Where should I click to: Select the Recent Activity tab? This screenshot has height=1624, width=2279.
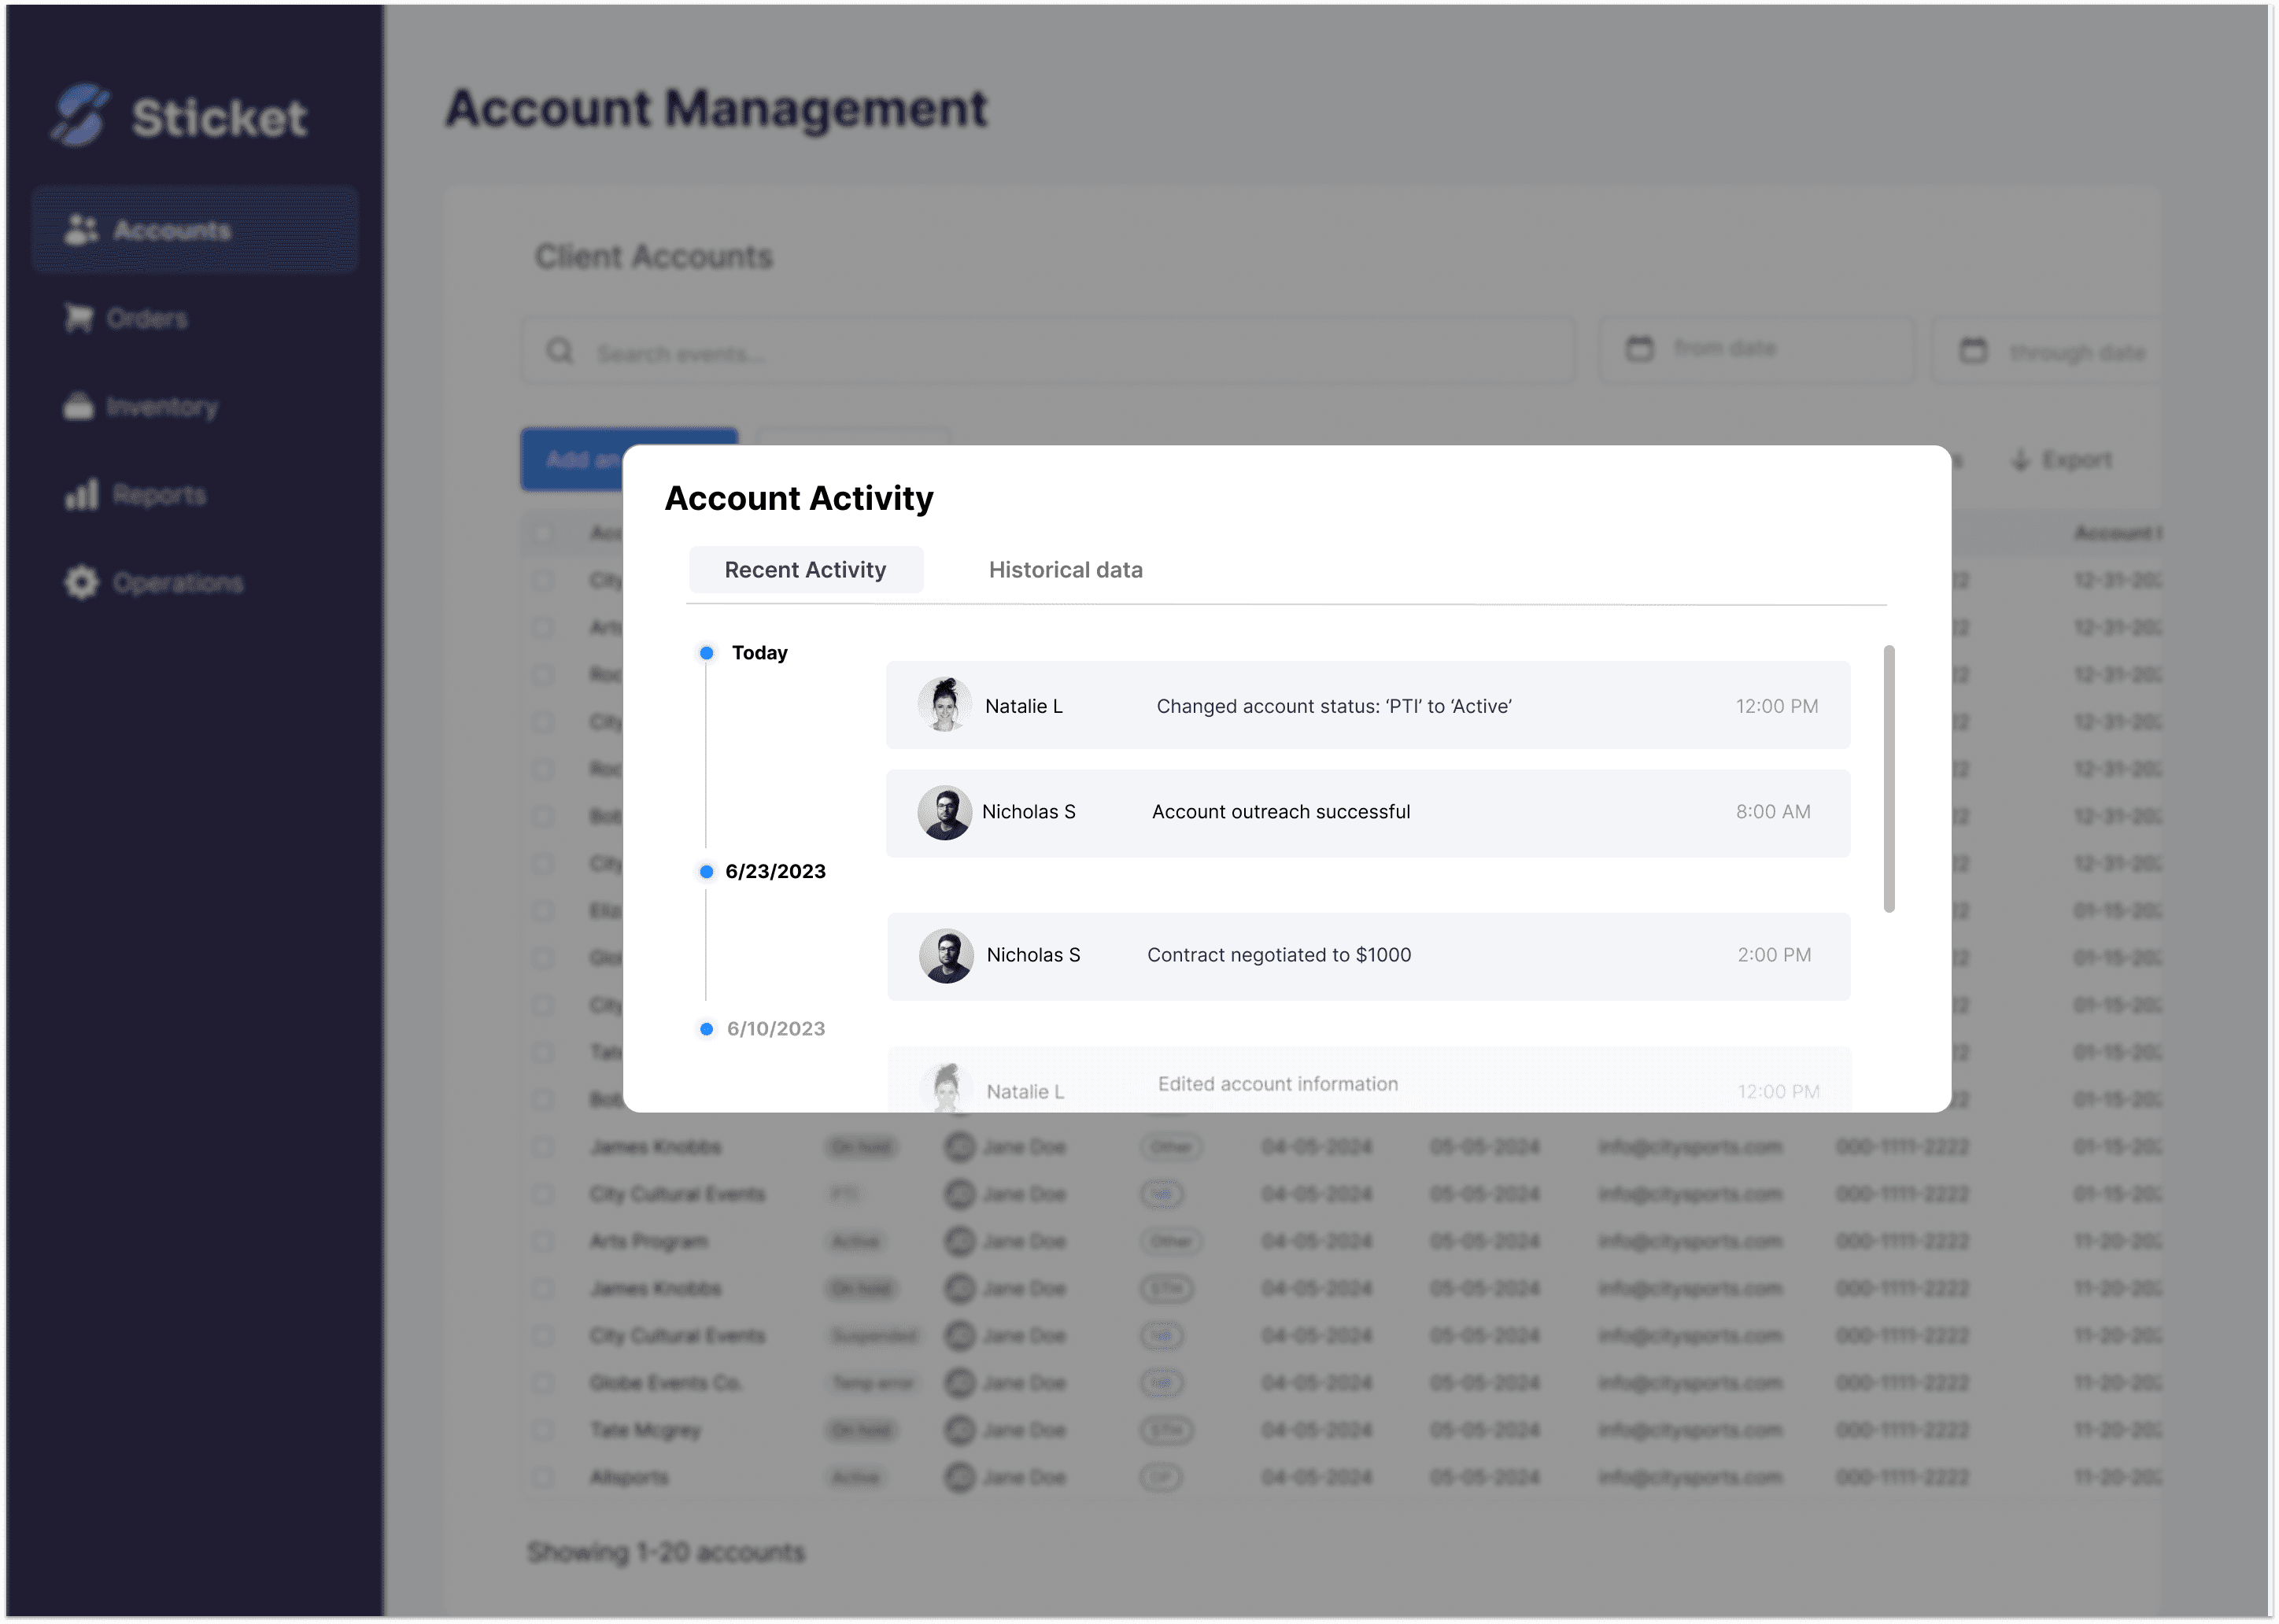click(805, 570)
